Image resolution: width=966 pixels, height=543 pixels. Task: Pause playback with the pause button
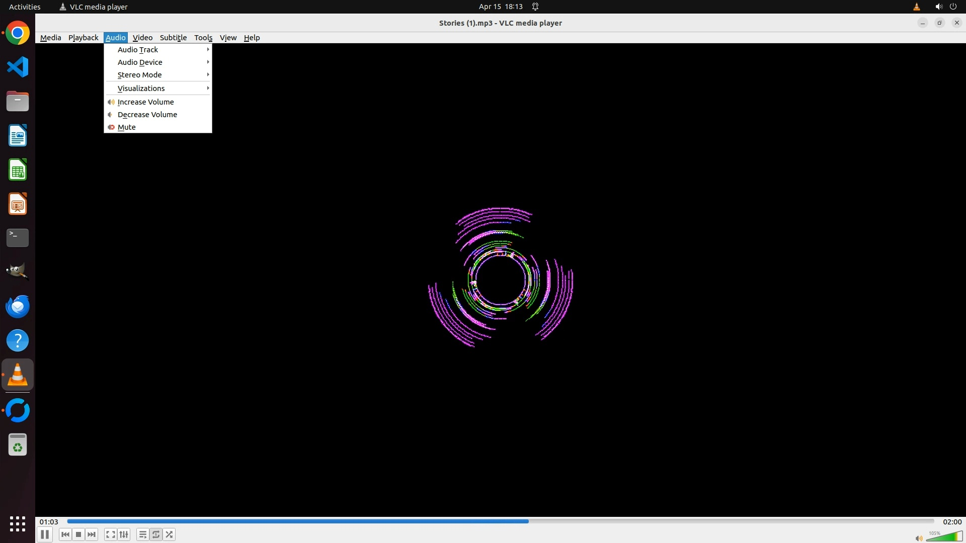pyautogui.click(x=45, y=534)
